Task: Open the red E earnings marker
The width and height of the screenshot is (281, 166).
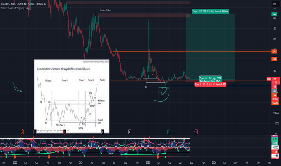Action: pyautogui.click(x=65, y=132)
